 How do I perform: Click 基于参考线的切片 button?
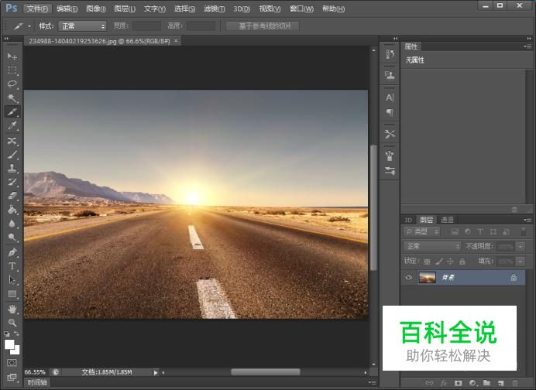263,26
